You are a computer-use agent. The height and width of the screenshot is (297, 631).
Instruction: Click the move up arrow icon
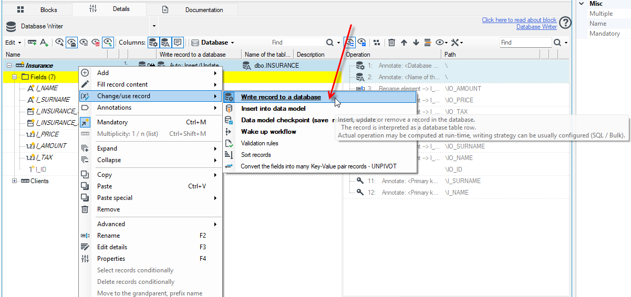click(404, 43)
